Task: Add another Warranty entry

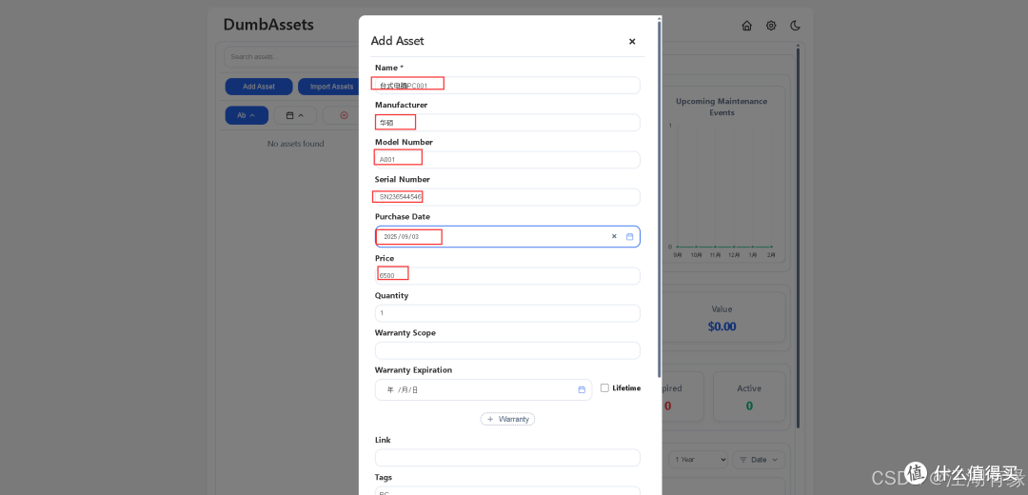Action: point(507,419)
